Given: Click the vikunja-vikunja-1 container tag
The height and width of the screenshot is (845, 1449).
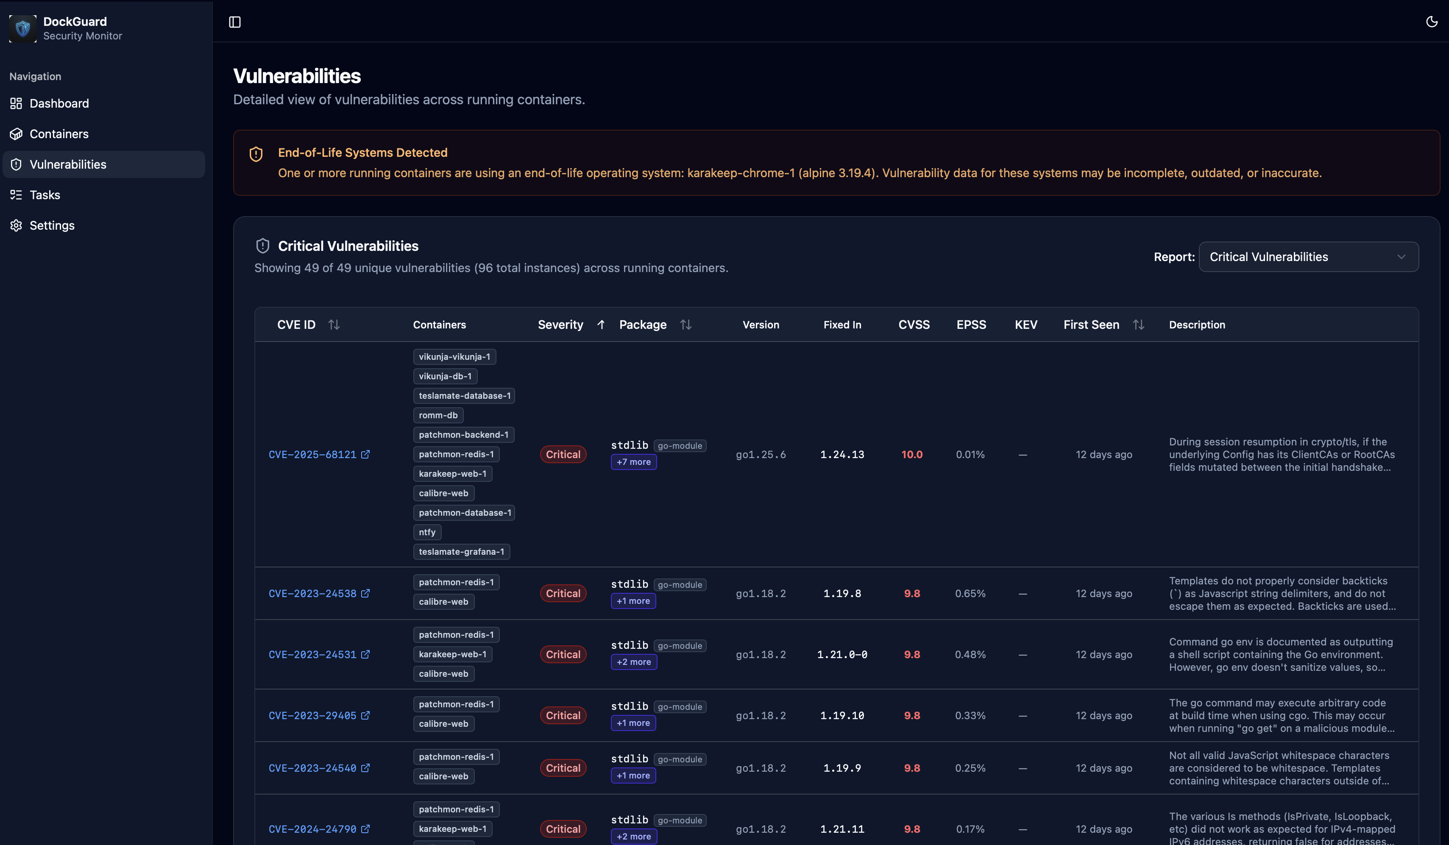Looking at the screenshot, I should (x=454, y=357).
